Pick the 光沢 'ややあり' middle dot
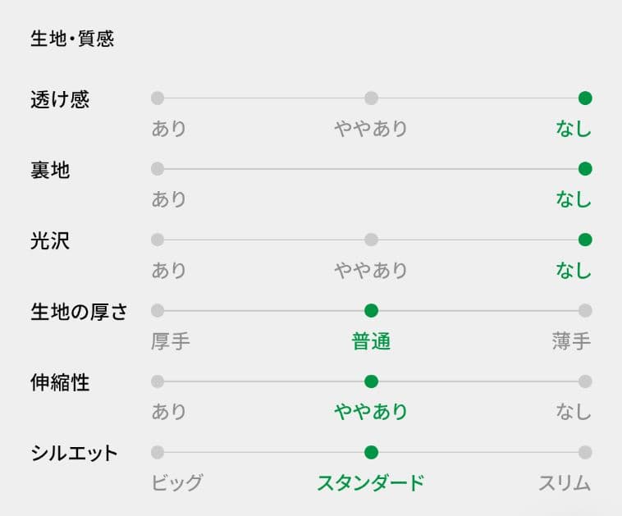The image size is (622, 516). pos(371,240)
